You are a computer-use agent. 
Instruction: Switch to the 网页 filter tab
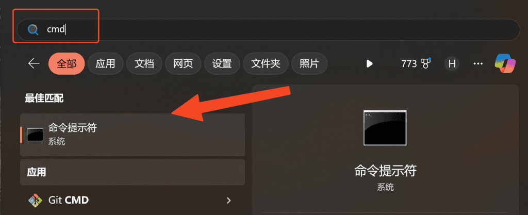183,63
